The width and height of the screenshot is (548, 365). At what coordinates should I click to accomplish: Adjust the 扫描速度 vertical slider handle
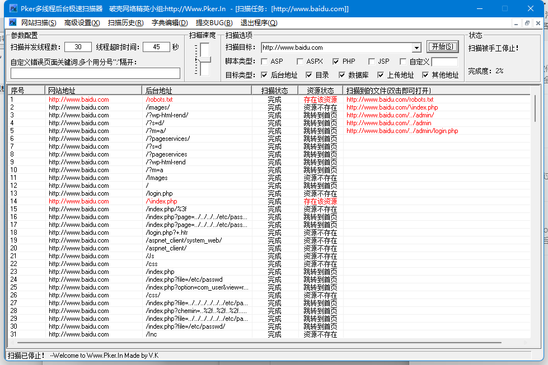[x=204, y=60]
